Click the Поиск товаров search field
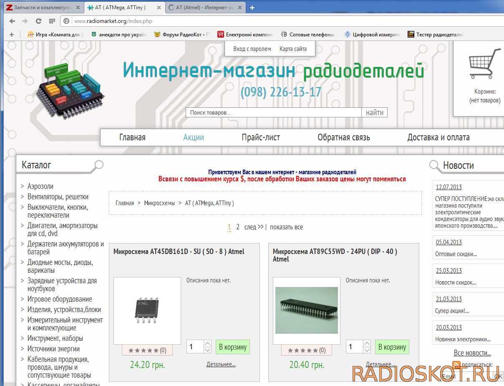The image size is (504, 386). click(274, 112)
